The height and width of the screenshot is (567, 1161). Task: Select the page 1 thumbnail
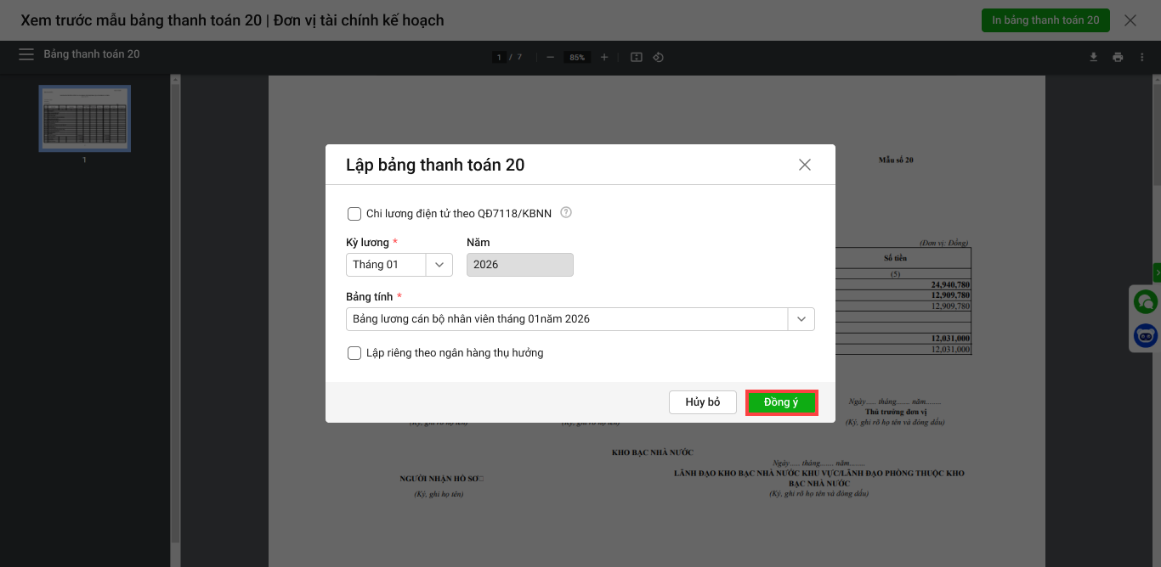[85, 119]
